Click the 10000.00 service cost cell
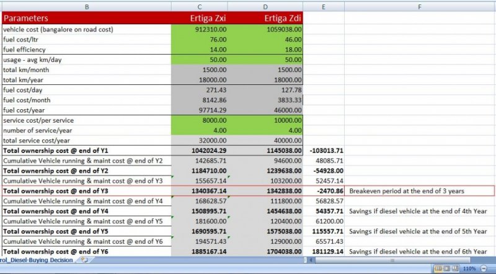The width and height of the screenshot is (496, 274). click(265, 120)
